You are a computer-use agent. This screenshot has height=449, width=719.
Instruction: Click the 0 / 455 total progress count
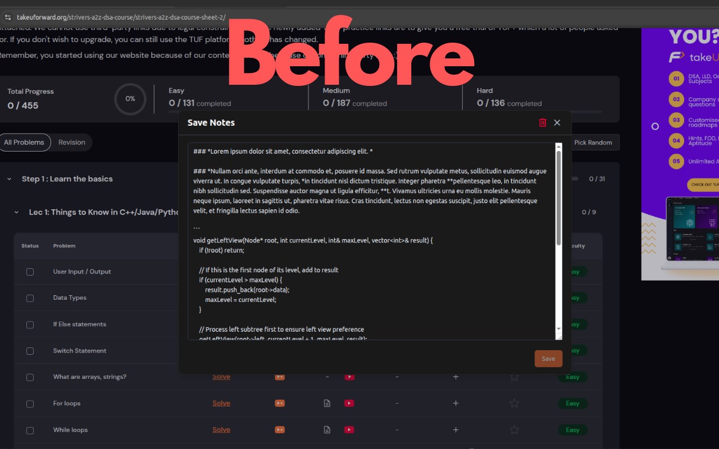23,106
